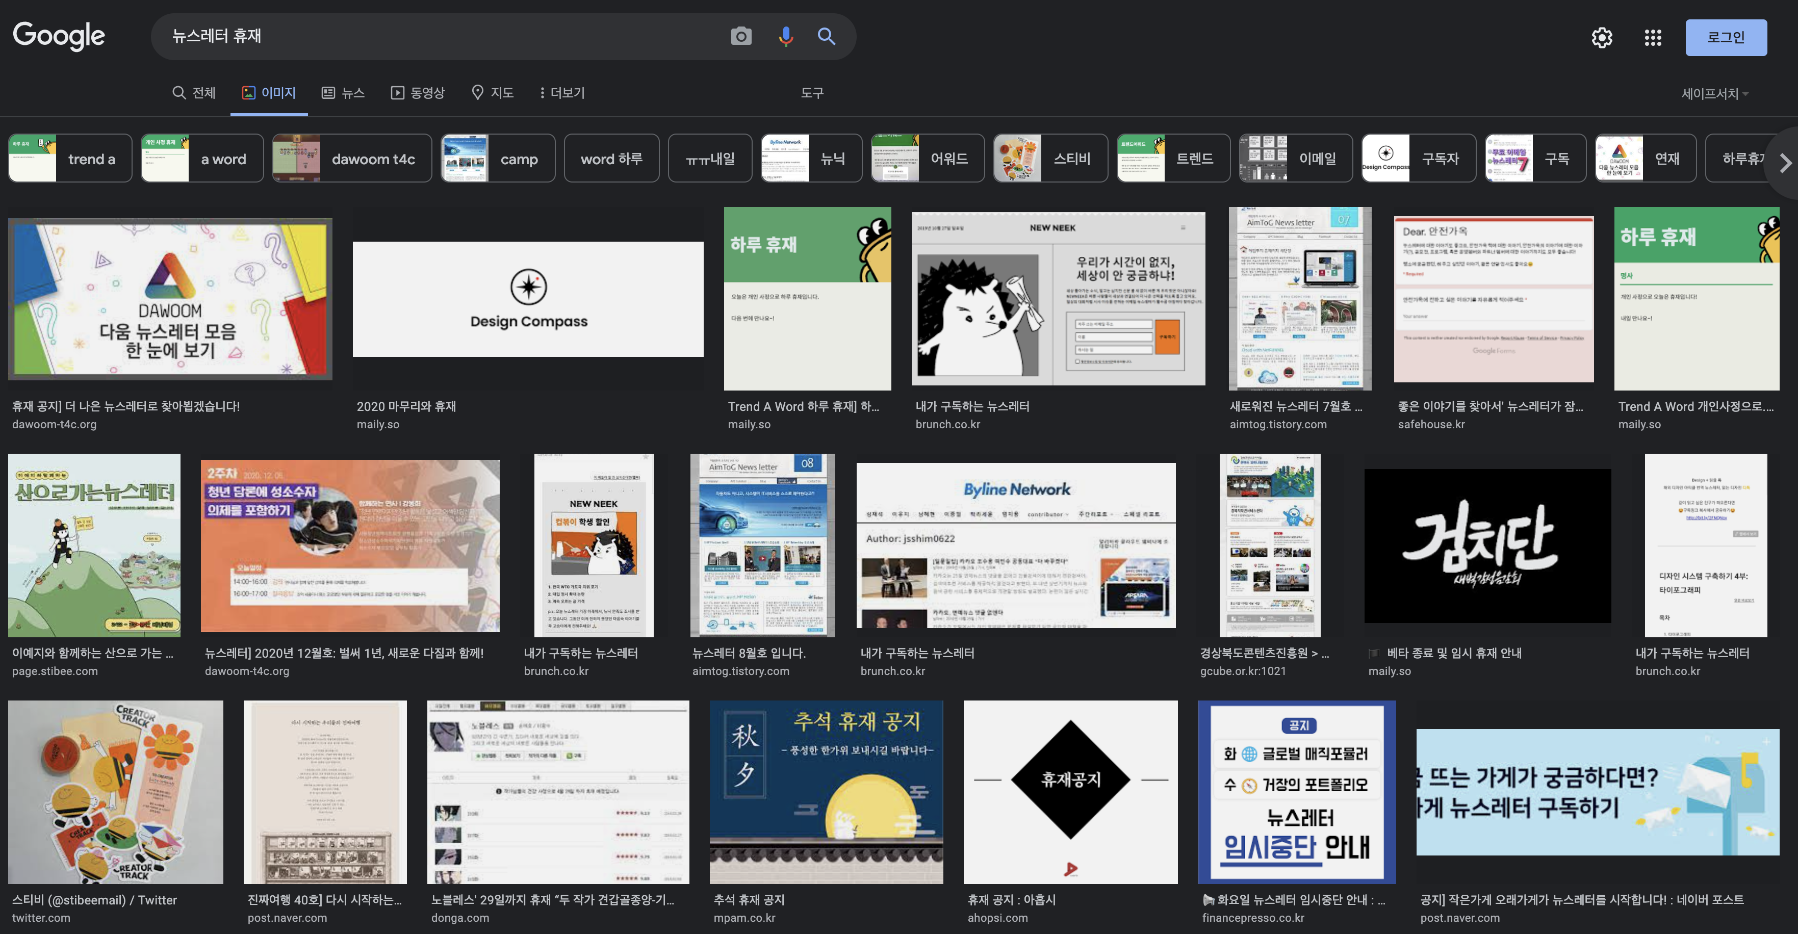Screen dimensions: 1798x934
Task: Select the 스티비 filter chip
Action: [x=1050, y=158]
